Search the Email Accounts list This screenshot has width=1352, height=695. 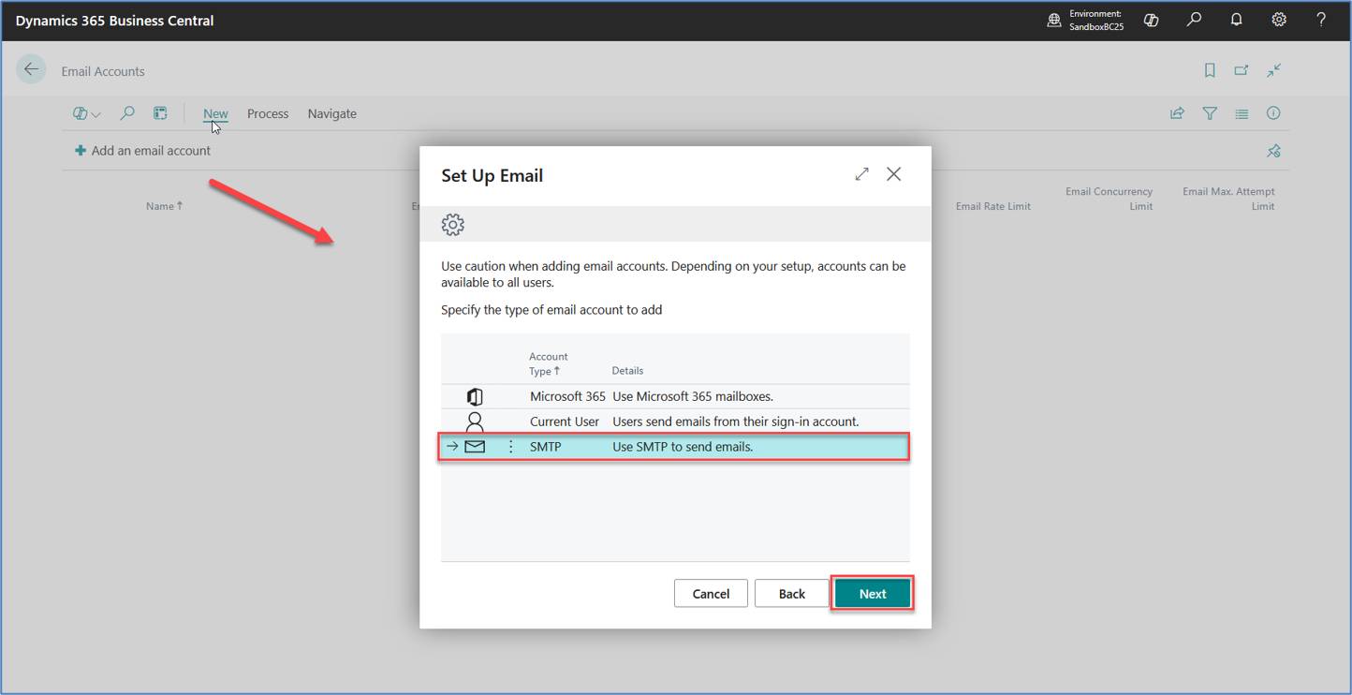pyautogui.click(x=127, y=113)
